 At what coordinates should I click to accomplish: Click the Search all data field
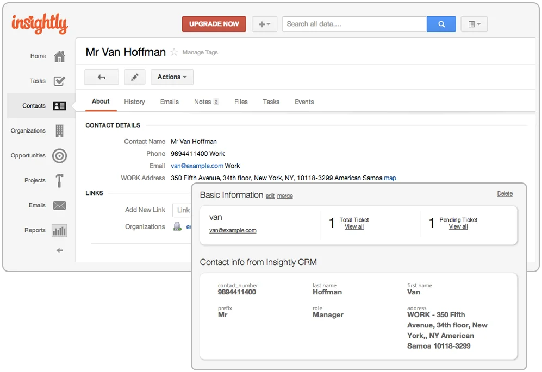click(x=354, y=24)
